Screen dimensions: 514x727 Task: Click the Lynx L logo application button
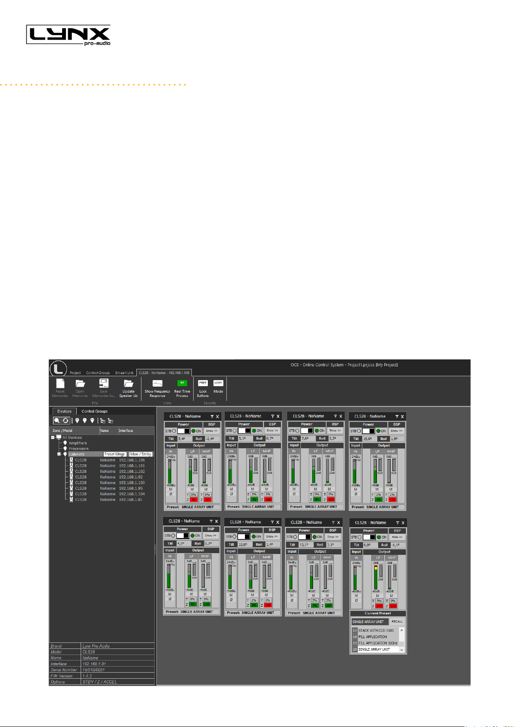click(x=58, y=368)
